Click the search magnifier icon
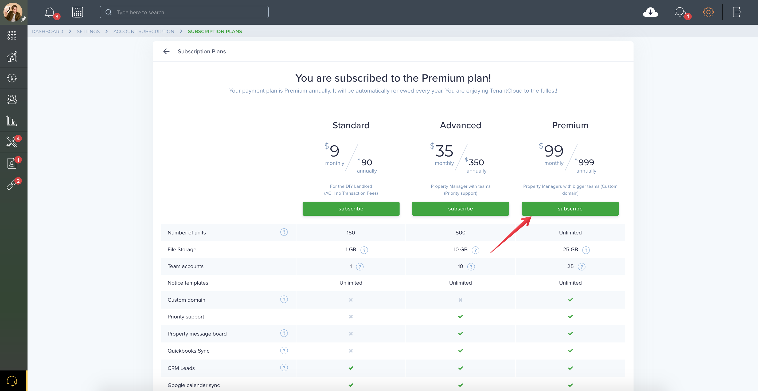This screenshot has height=391, width=758. click(x=109, y=12)
